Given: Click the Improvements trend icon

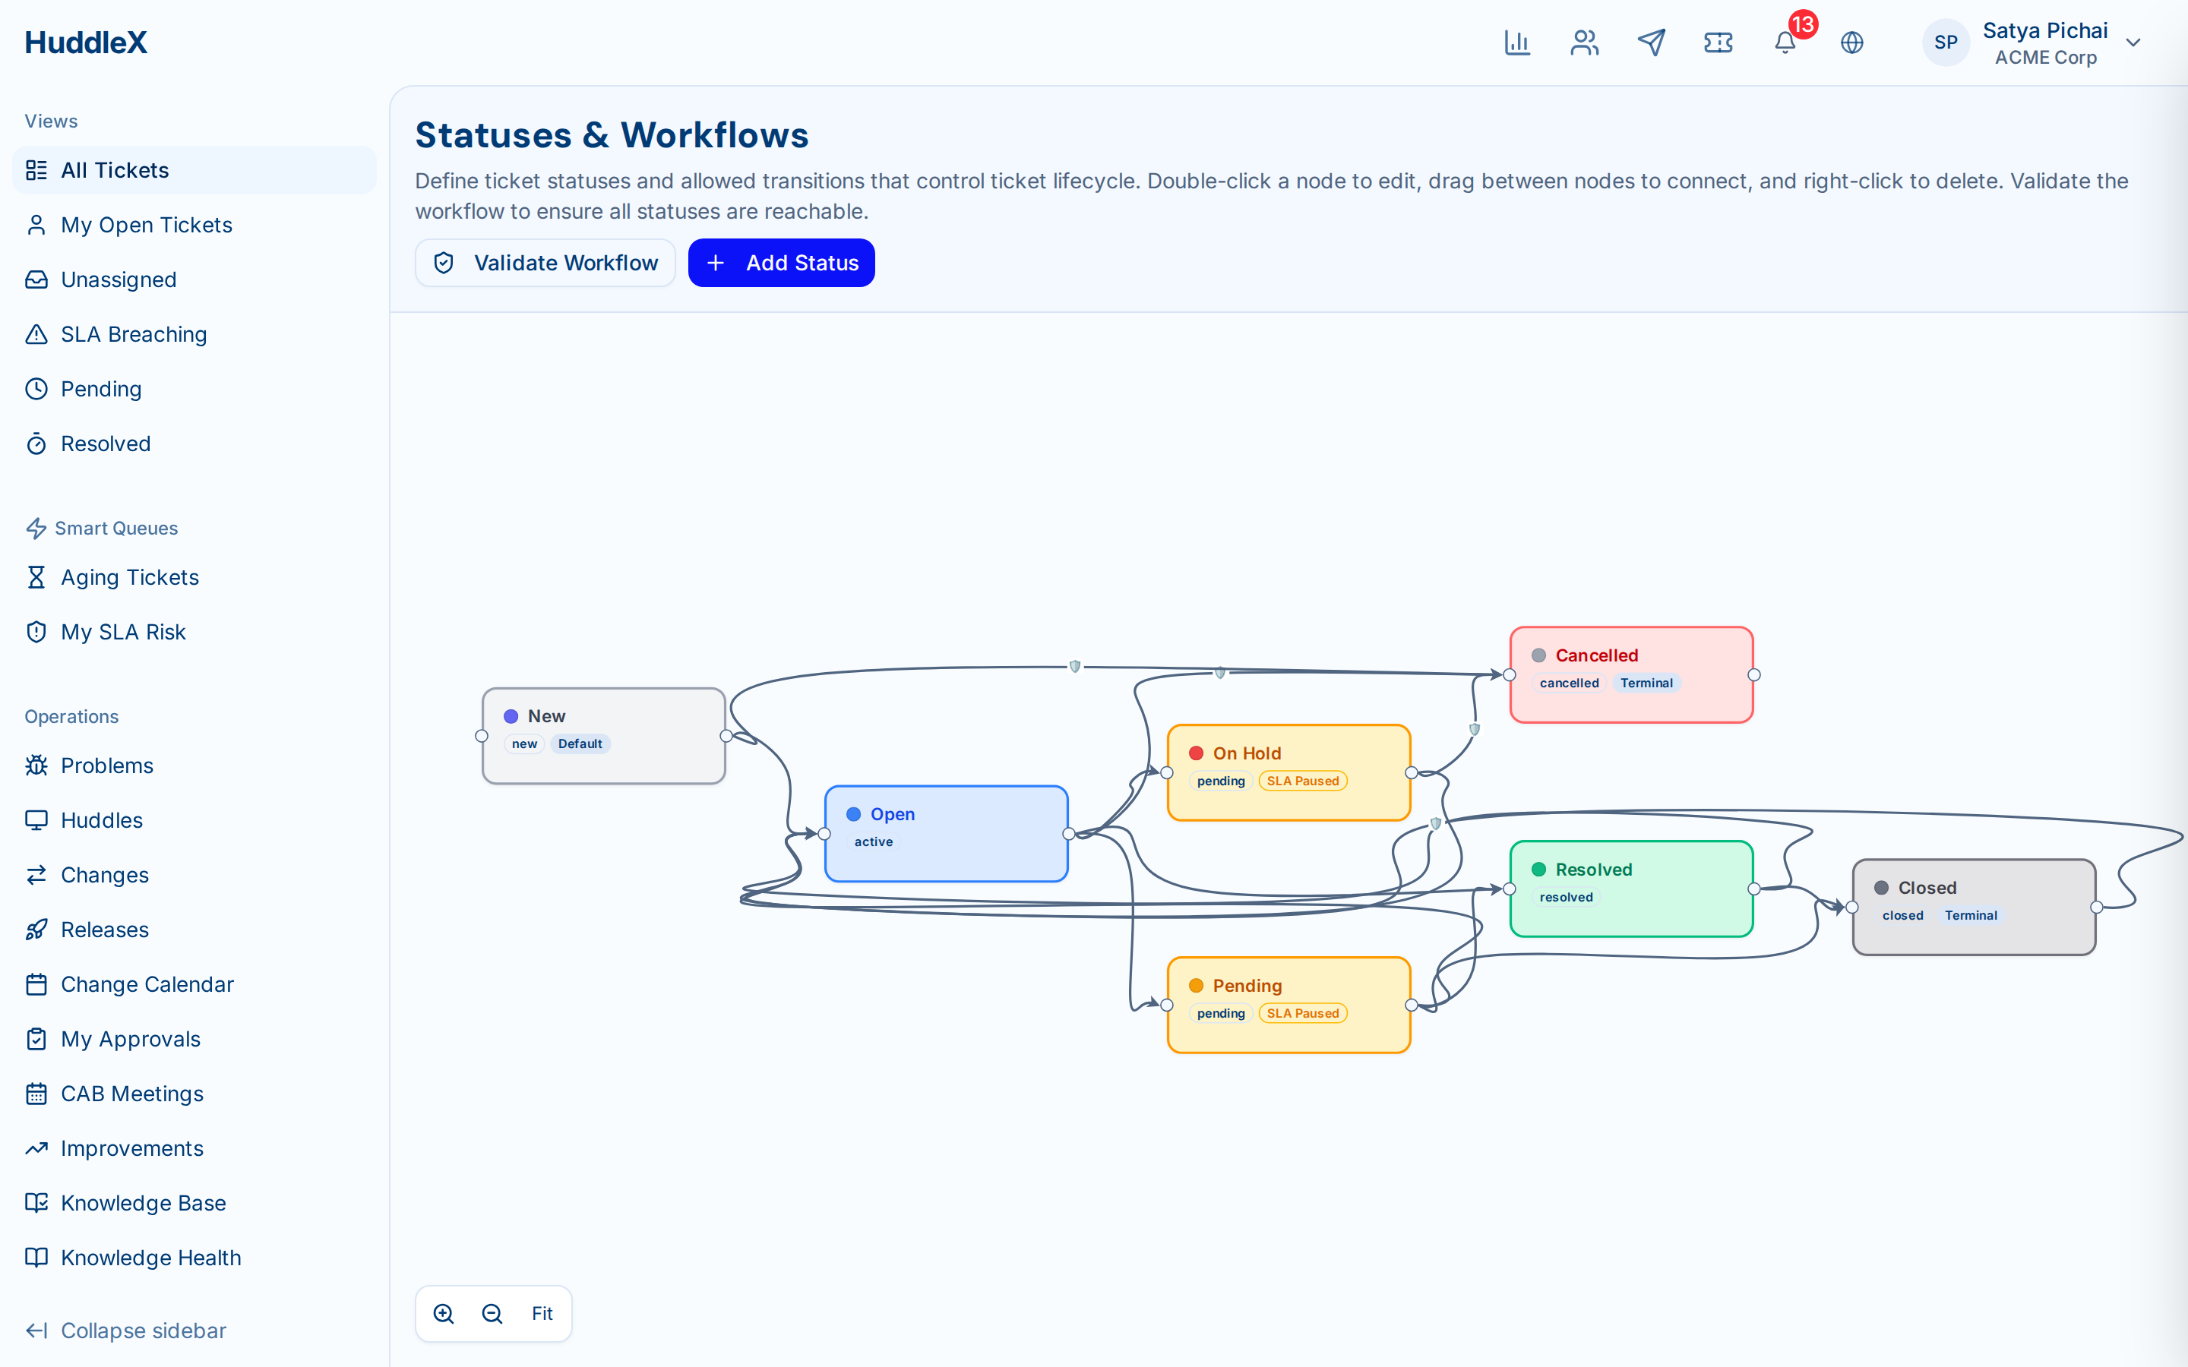Looking at the screenshot, I should [x=36, y=1148].
